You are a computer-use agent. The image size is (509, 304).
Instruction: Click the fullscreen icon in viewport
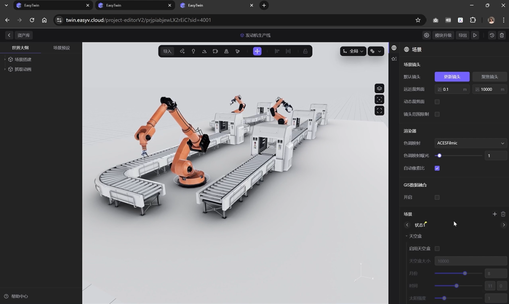pos(379,110)
